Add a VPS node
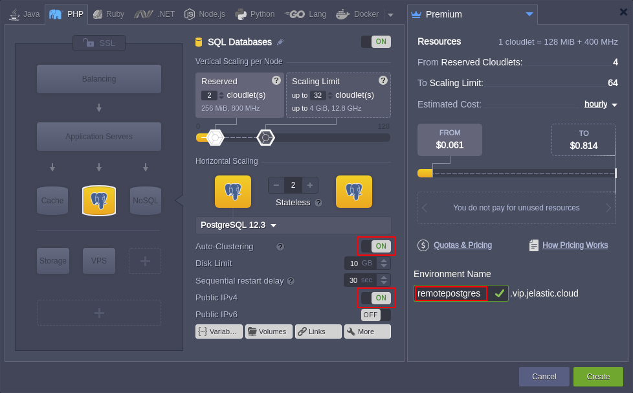633x393 pixels. click(99, 261)
